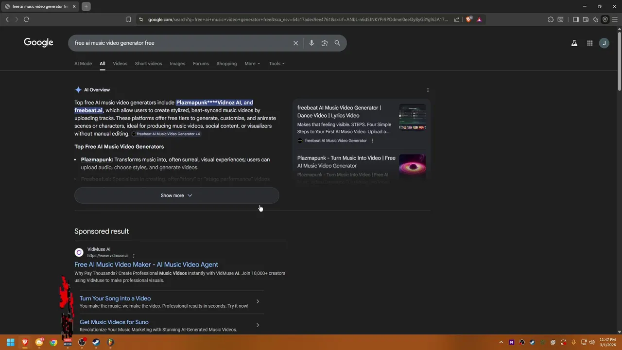622x350 pixels.
Task: Click the Plazmapunk result thumbnail
Action: (412, 167)
